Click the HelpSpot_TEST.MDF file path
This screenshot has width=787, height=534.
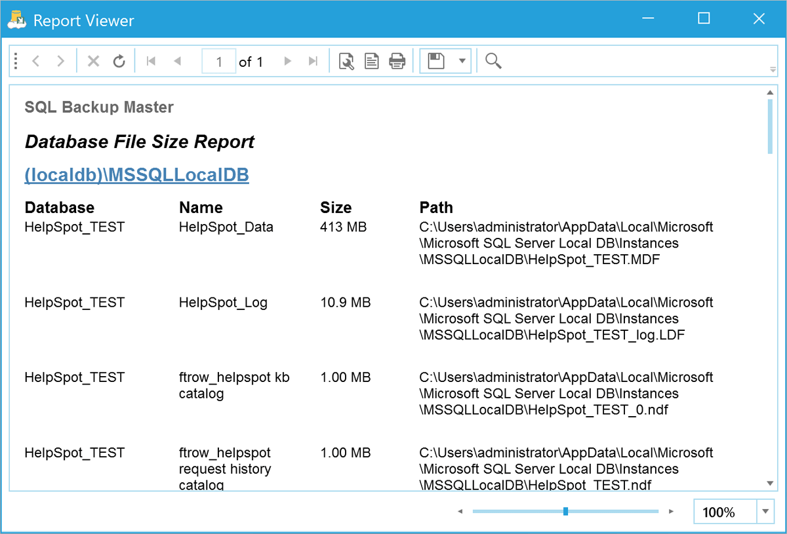[567, 243]
